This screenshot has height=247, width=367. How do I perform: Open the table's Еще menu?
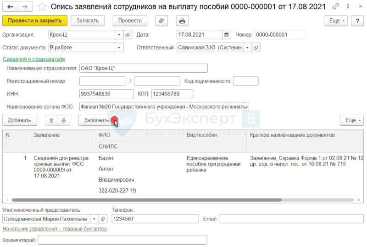point(352,120)
